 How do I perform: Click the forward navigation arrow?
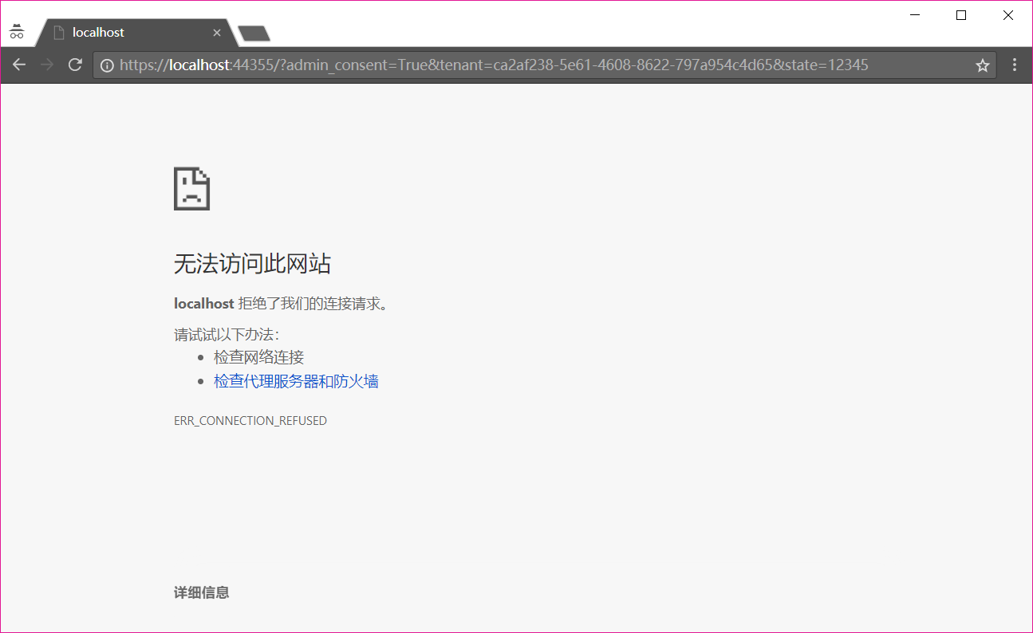click(x=47, y=65)
